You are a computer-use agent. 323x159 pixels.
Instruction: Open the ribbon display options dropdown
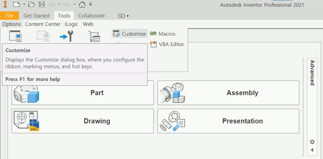124,16
